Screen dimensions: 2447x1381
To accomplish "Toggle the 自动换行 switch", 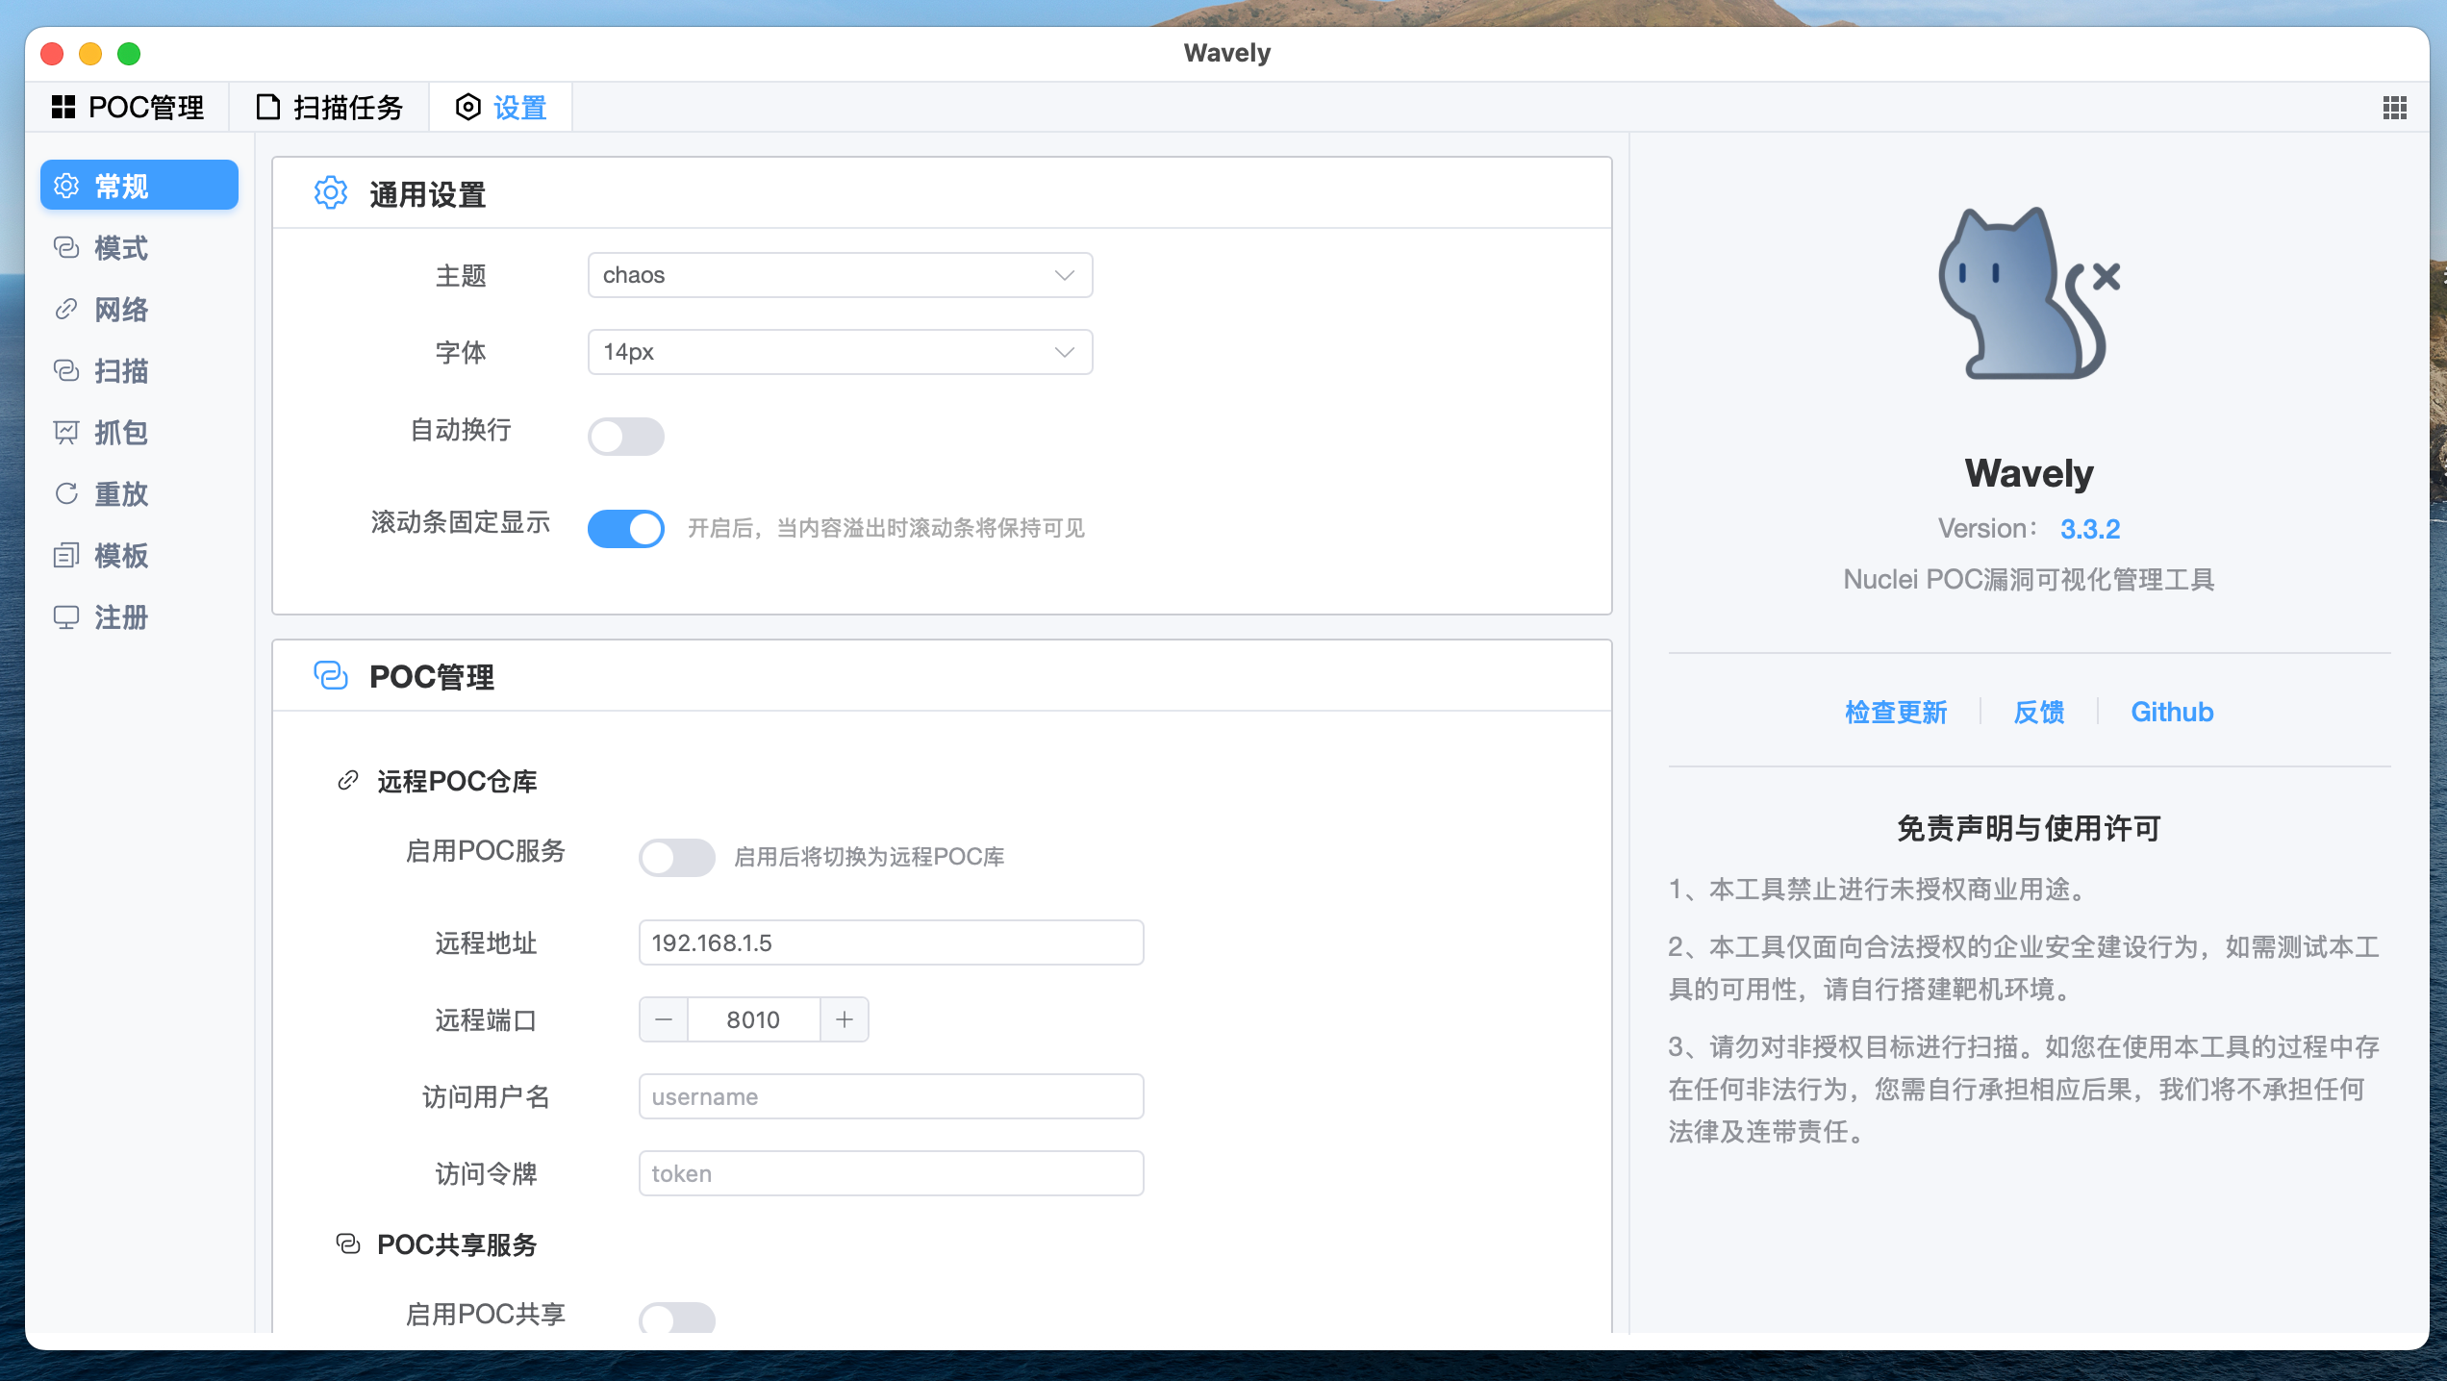I will coord(626,436).
